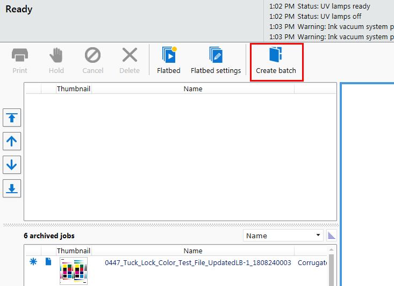Image resolution: width=394 pixels, height=286 pixels.
Task: Select the Tuck_Lock_Color_Test_File archived job thumbnail
Action: click(74, 270)
